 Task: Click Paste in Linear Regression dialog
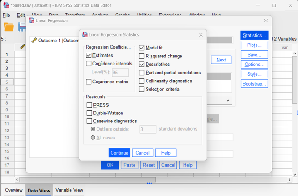(x=129, y=165)
